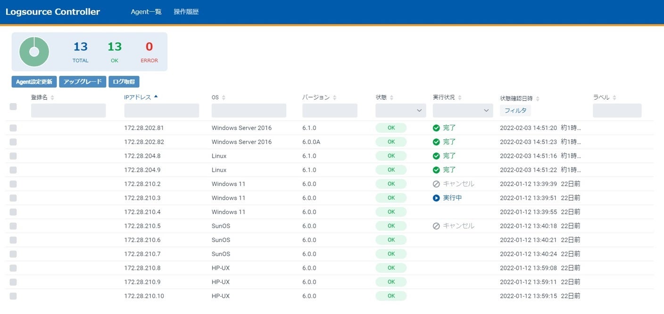Check the row checkbox for 172.28.210.10
Image resolution: width=664 pixels, height=314 pixels.
click(x=13, y=296)
